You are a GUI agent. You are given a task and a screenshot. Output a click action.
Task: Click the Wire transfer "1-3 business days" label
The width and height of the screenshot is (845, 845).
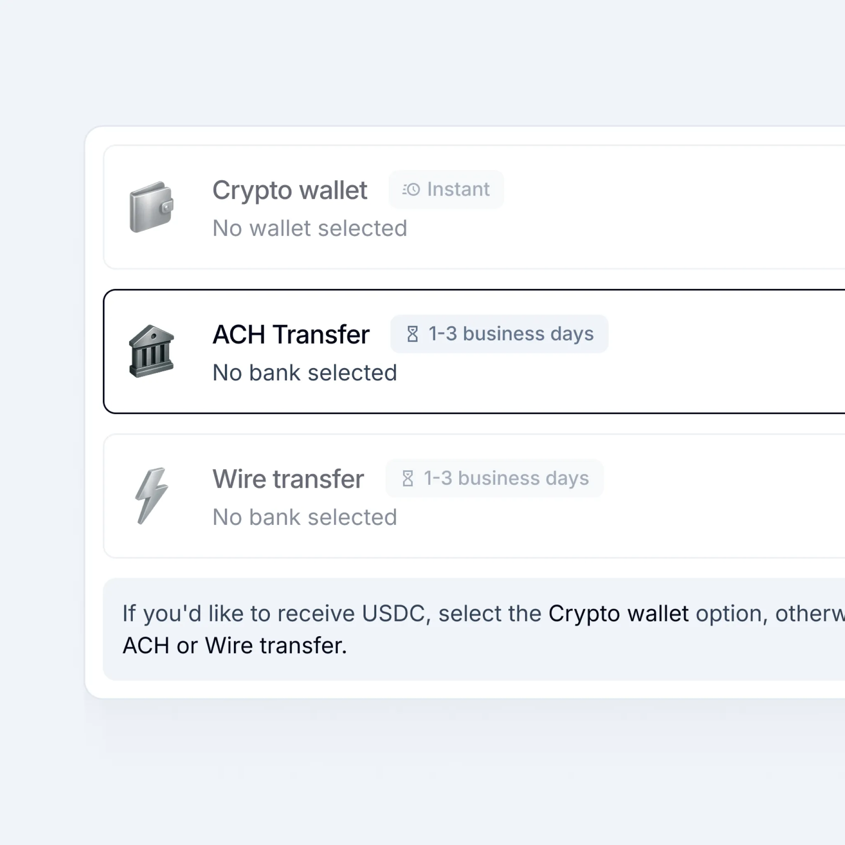click(506, 478)
